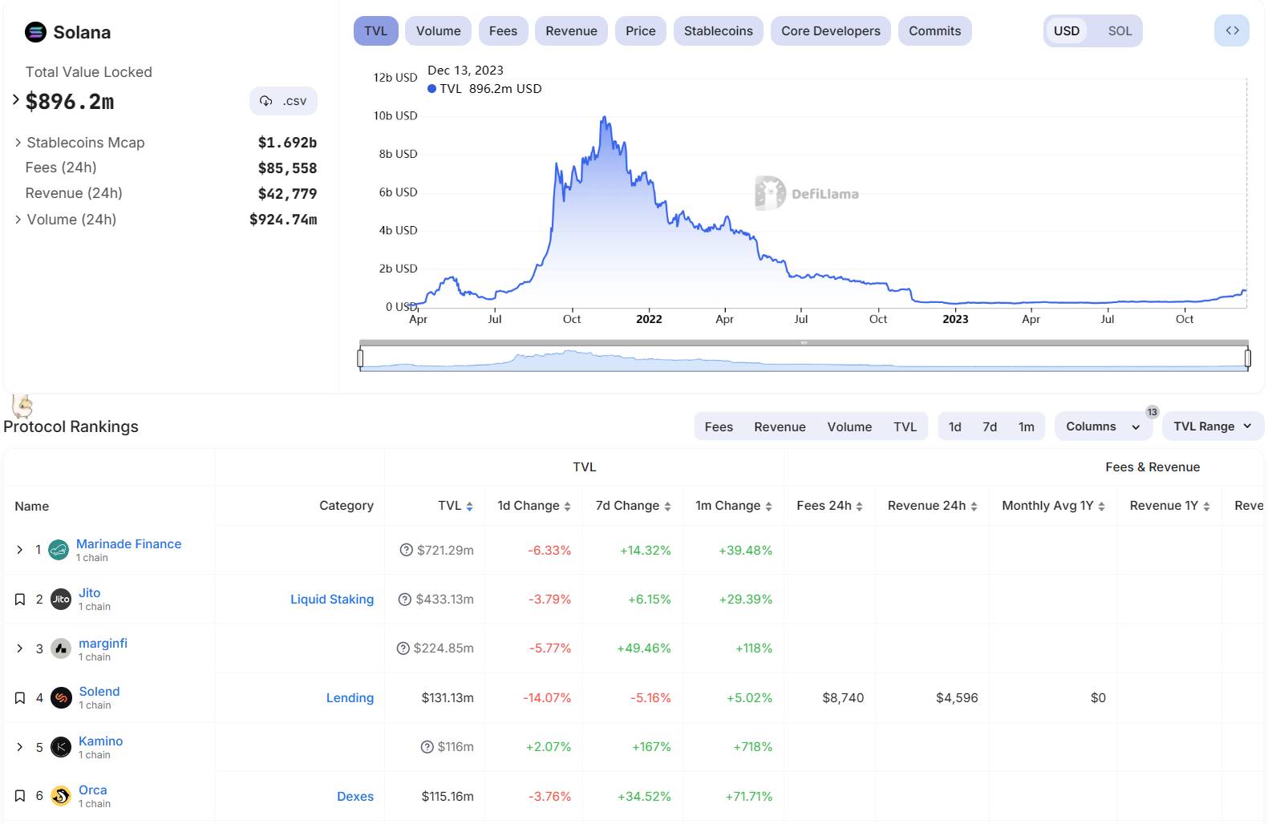
Task: Click left handle of chart range slider
Action: pyautogui.click(x=360, y=358)
